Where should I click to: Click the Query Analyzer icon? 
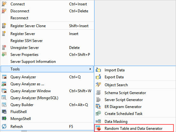(4, 77)
